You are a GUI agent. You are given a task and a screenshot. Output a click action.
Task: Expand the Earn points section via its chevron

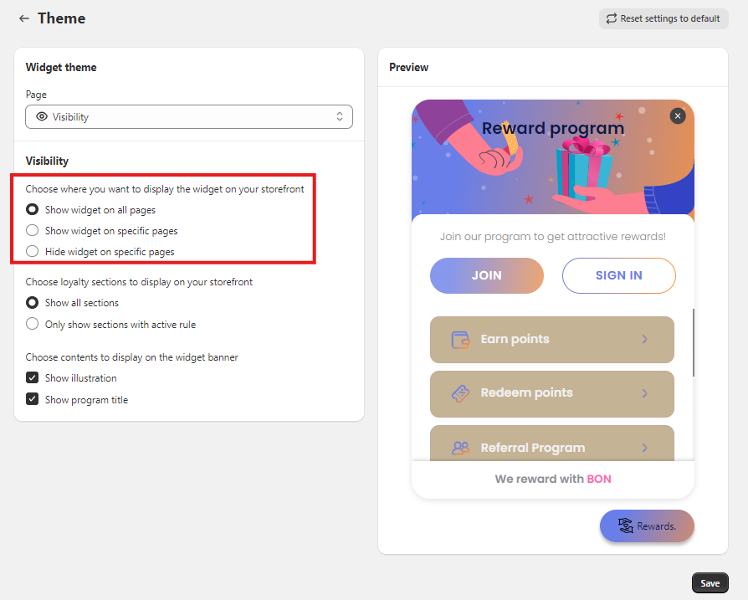[643, 339]
